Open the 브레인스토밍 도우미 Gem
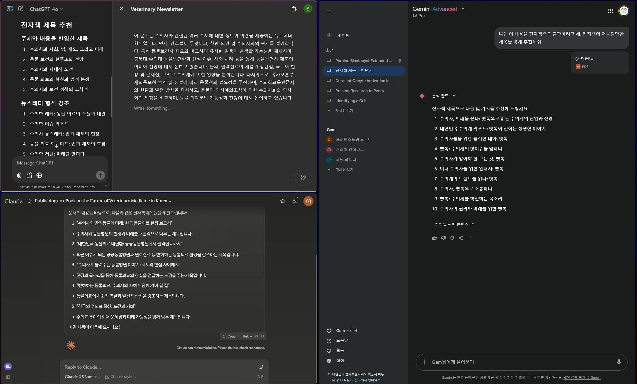This screenshot has width=637, height=384. click(364, 139)
